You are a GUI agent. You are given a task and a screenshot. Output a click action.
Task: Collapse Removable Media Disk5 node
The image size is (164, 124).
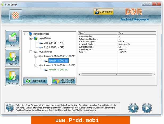[x=36, y=56]
